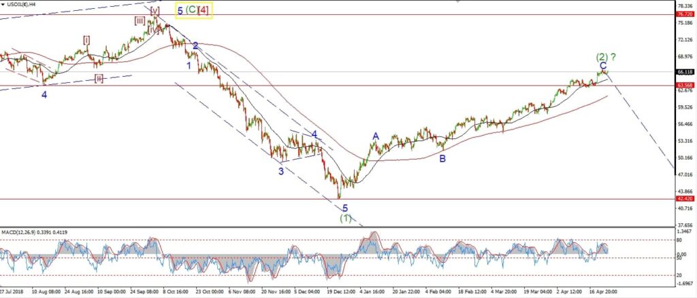Image resolution: width=697 pixels, height=298 pixels.
Task: Click the 19 Dec 12:00 date label
Action: pyautogui.click(x=340, y=292)
